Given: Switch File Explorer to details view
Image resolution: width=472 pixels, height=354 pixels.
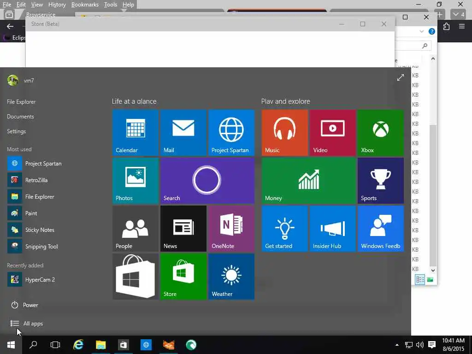Looking at the screenshot, I should 420,280.
